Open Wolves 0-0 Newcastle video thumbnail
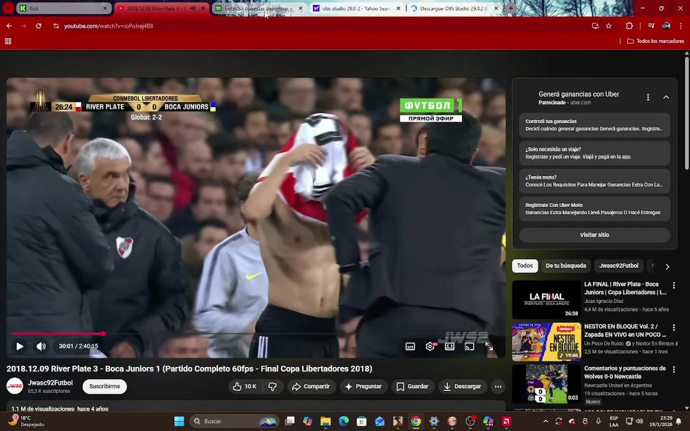The image size is (690, 431). (546, 384)
